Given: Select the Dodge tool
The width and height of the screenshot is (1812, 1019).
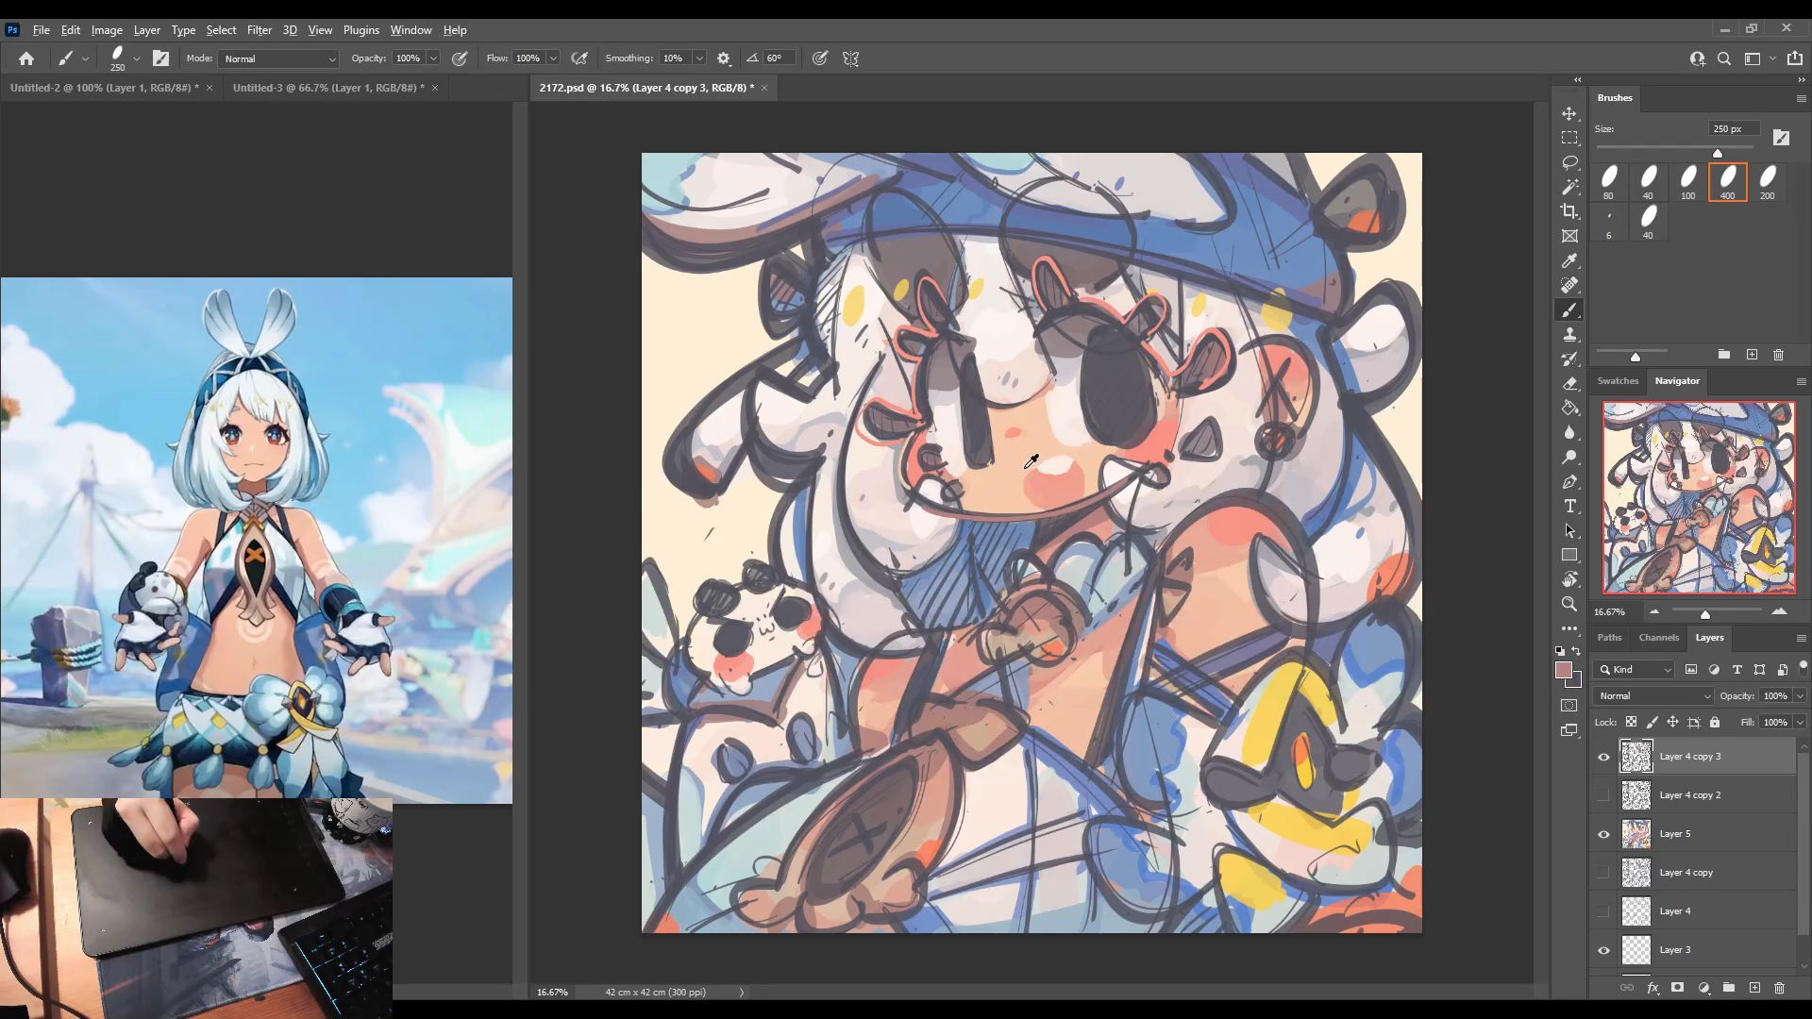Looking at the screenshot, I should coord(1569,457).
